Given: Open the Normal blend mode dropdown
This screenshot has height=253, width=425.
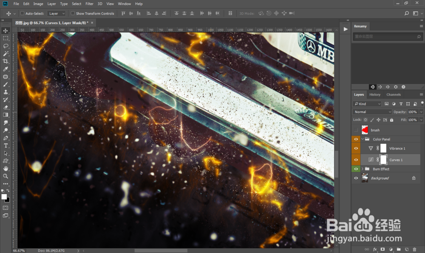Looking at the screenshot, I should coord(372,112).
